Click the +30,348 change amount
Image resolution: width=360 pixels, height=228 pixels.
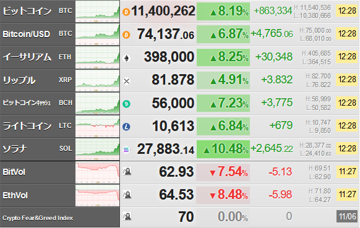274,57
